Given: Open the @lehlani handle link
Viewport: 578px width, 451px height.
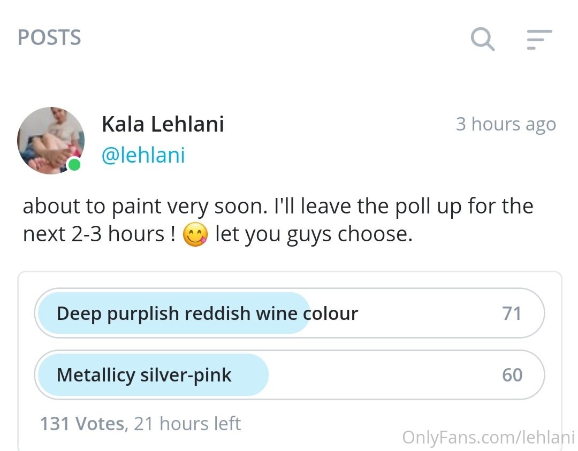Looking at the screenshot, I should coord(143,155).
